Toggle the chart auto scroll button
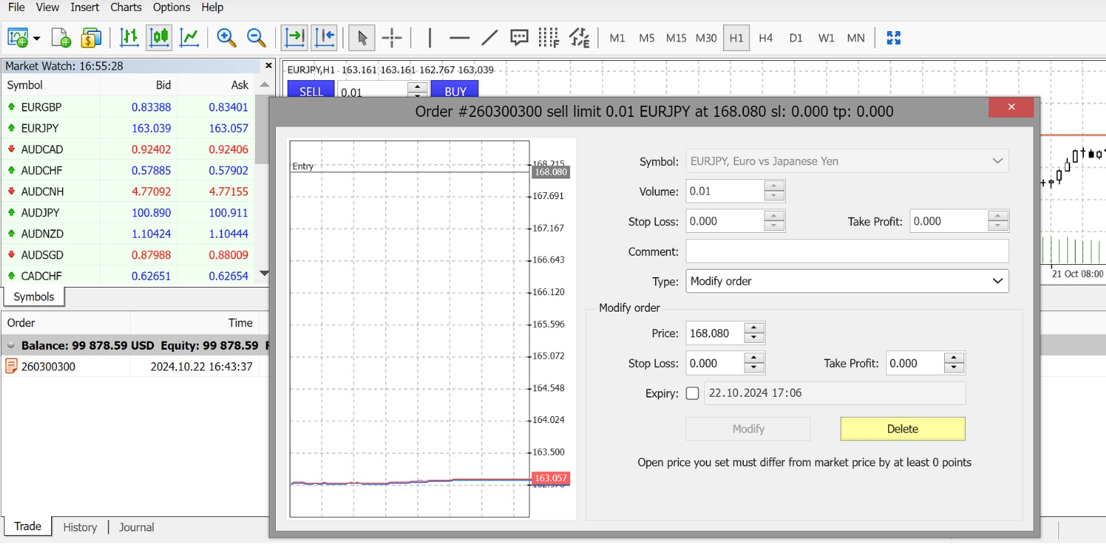 tap(294, 37)
